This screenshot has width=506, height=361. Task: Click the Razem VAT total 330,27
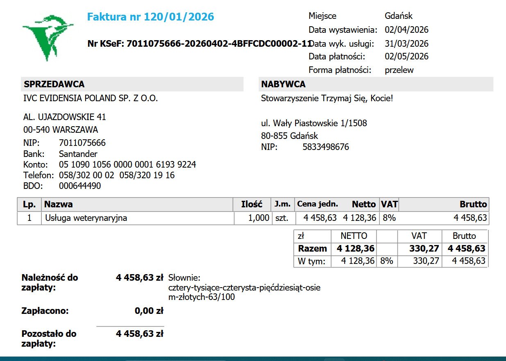[x=424, y=248]
